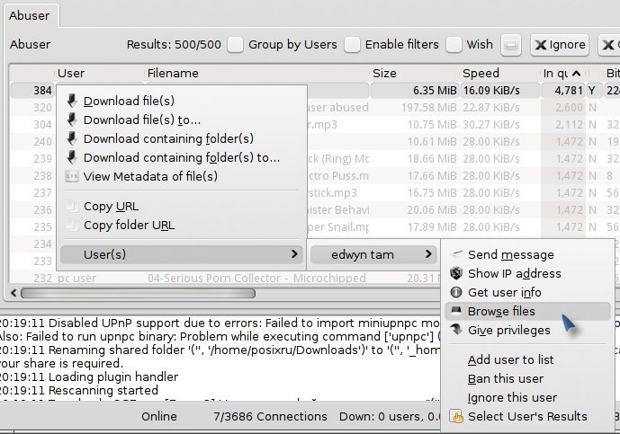Select Give privileges option

pos(527,330)
